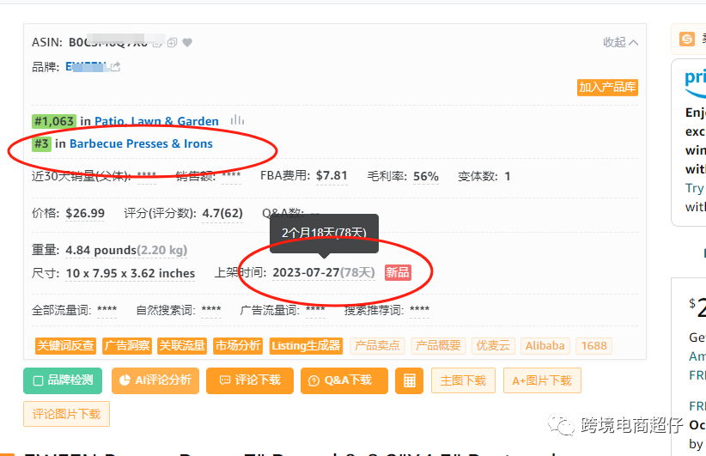Click the calculator icon button
The image size is (706, 456).
click(410, 380)
